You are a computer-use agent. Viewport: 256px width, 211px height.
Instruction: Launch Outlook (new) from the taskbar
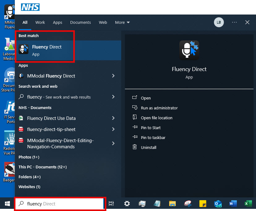tap(218, 204)
